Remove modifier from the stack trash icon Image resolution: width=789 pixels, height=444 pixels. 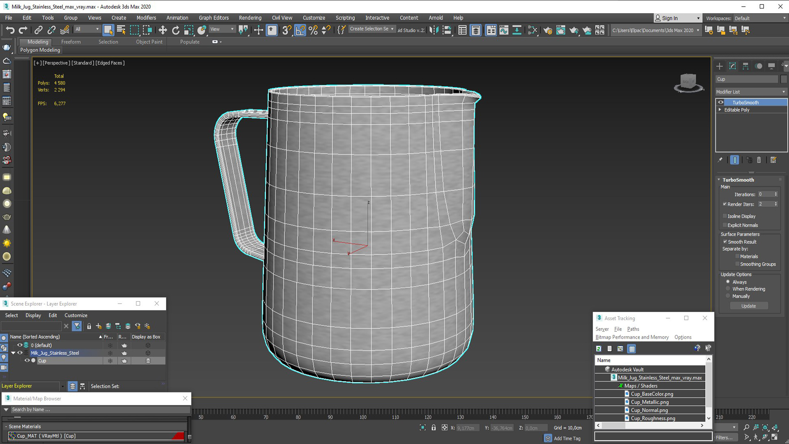(759, 160)
